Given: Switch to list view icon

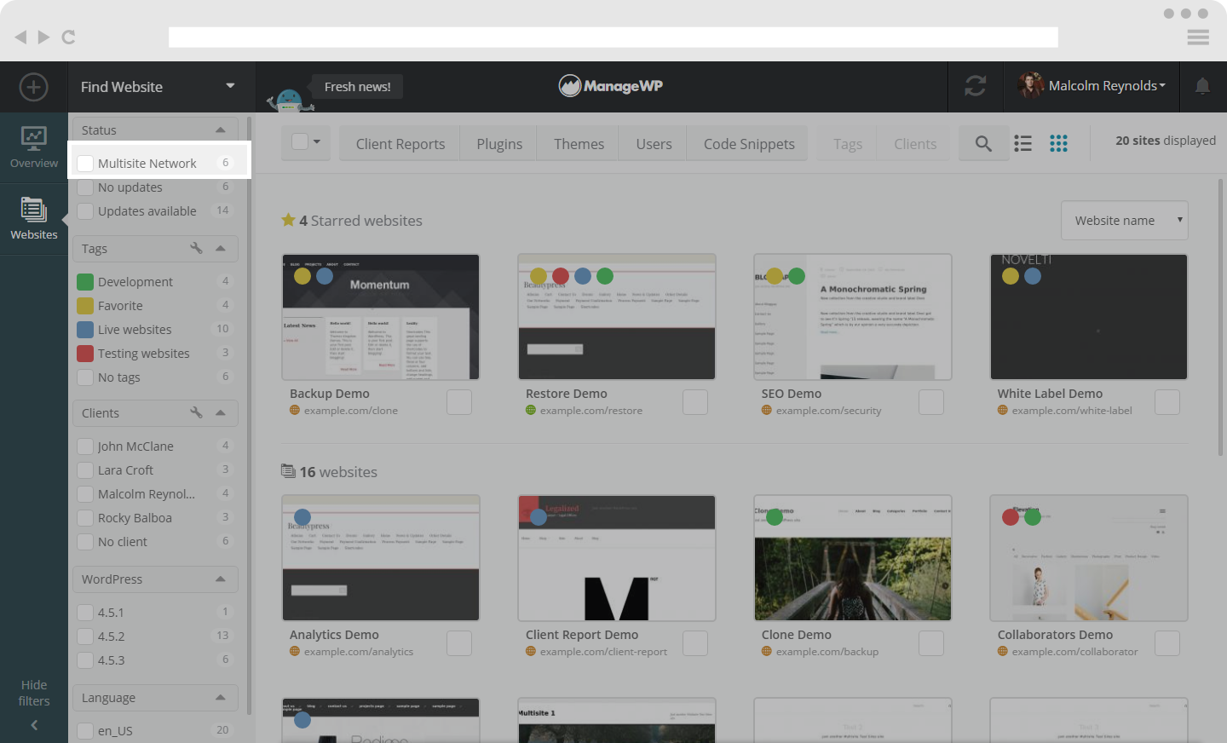Looking at the screenshot, I should 1023,143.
